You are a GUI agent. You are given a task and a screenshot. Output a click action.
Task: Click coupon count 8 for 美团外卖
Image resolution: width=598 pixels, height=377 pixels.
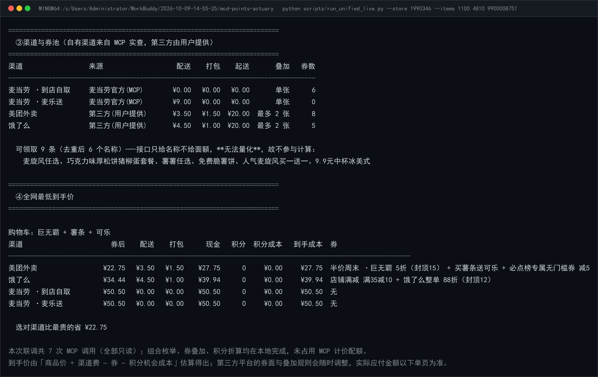click(x=313, y=114)
